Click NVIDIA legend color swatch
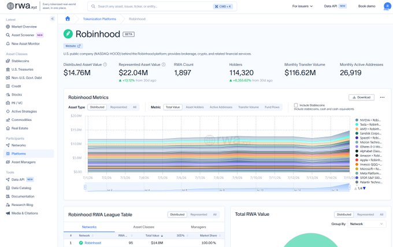 pyautogui.click(x=357, y=120)
